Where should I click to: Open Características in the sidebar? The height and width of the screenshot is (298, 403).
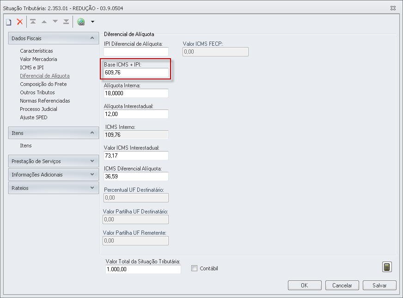tap(37, 51)
